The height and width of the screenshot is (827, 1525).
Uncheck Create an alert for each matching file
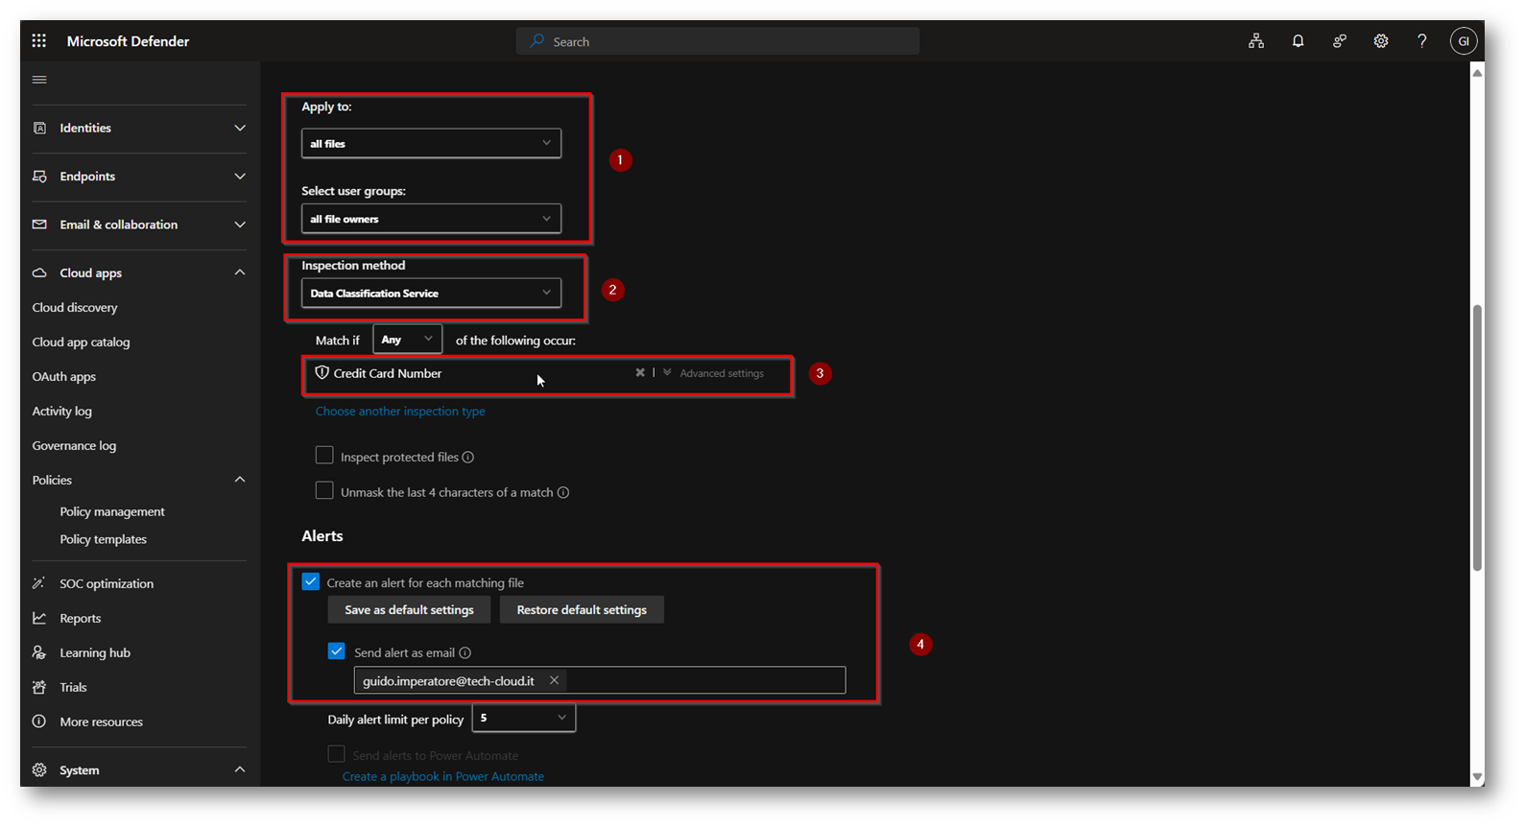(311, 581)
